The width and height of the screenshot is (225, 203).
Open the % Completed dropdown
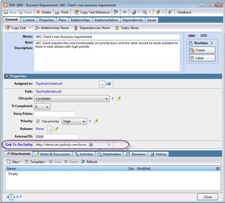pyautogui.click(x=42, y=107)
